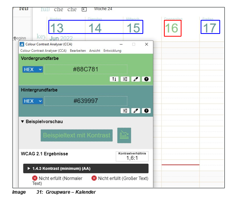The height and width of the screenshot is (198, 242).
Task: Open foreground colour sliders icon
Action: pos(125,79)
